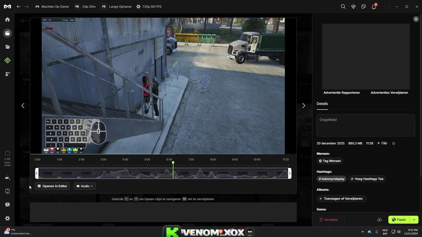Click the Clip type label
This screenshot has width=422, height=237.
(382, 143)
